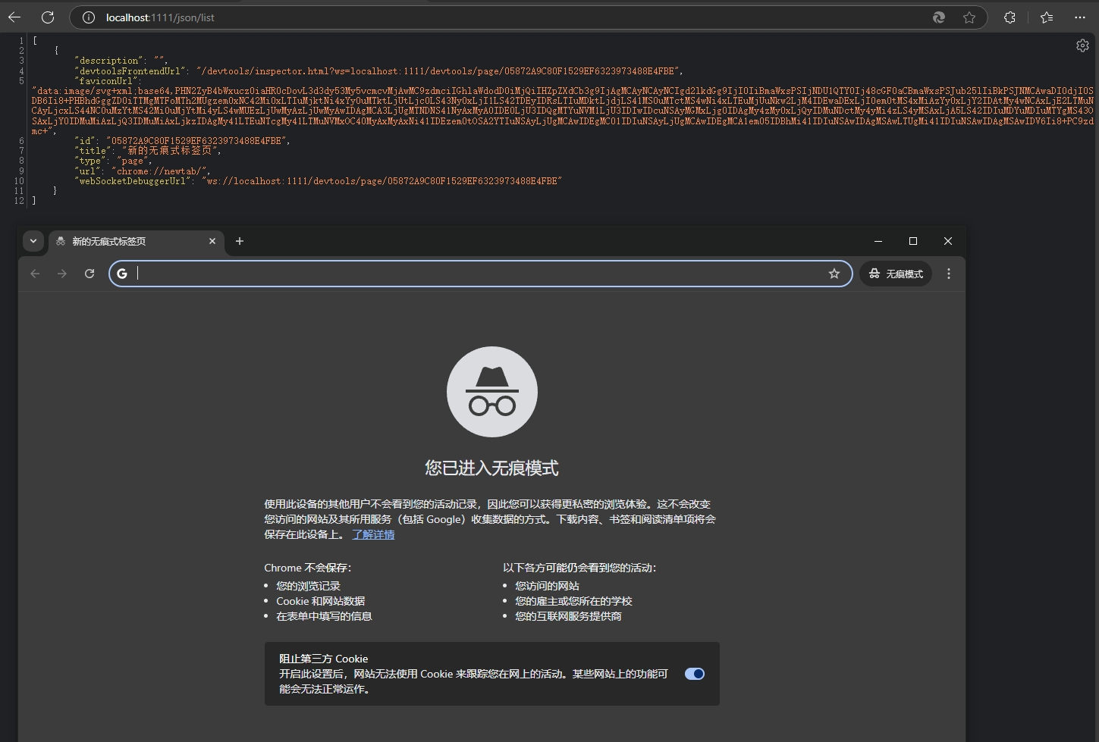This screenshot has width=1099, height=742.
Task: Click the Google search icon in the address bar
Action: (122, 274)
